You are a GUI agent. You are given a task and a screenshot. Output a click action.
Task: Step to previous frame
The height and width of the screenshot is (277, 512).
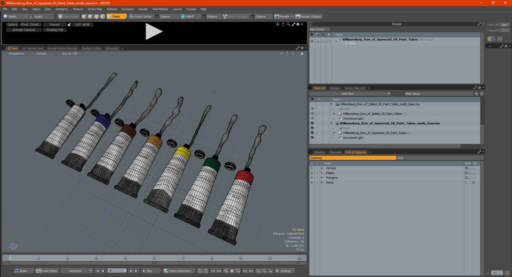(x=103, y=271)
